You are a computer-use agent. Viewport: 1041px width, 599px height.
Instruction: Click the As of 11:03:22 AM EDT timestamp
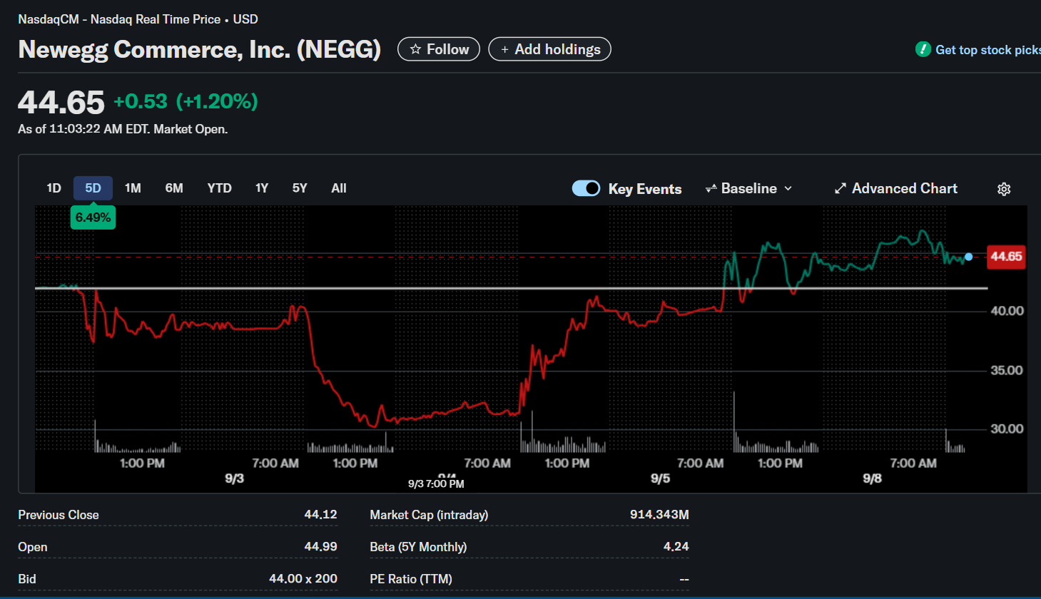point(123,129)
